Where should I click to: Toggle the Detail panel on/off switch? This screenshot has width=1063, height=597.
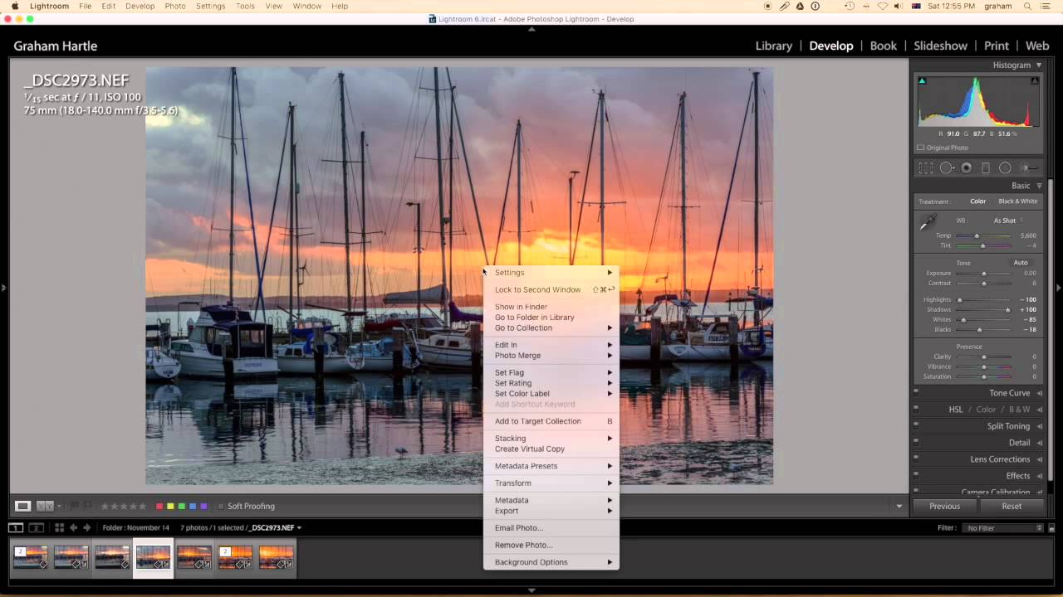916,442
